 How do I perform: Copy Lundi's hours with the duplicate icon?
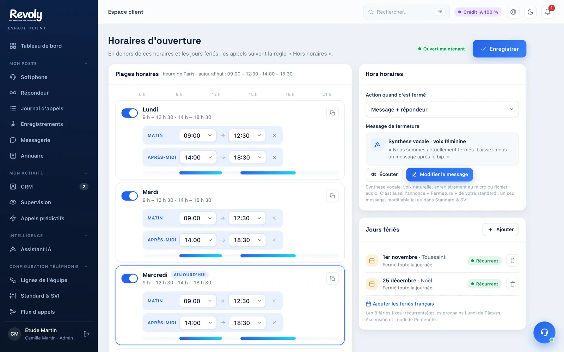(332, 113)
